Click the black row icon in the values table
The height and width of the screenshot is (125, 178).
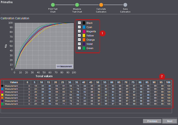[x=2, y=86]
